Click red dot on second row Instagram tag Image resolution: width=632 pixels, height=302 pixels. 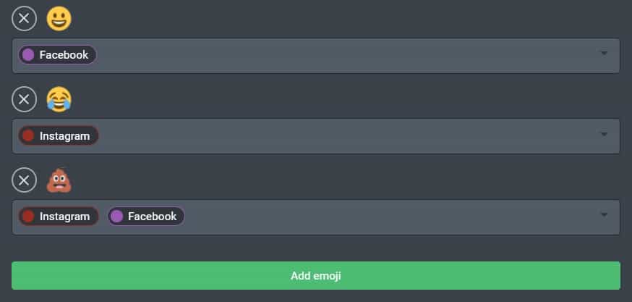28,135
